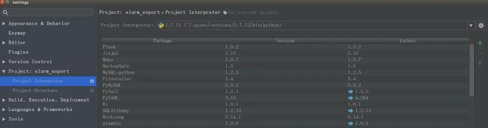Click version 0.14.1 in Werkzeug Version column
488x128 pixels.
233,117
